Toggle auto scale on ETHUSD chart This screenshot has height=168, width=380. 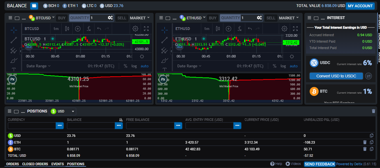click(x=293, y=66)
